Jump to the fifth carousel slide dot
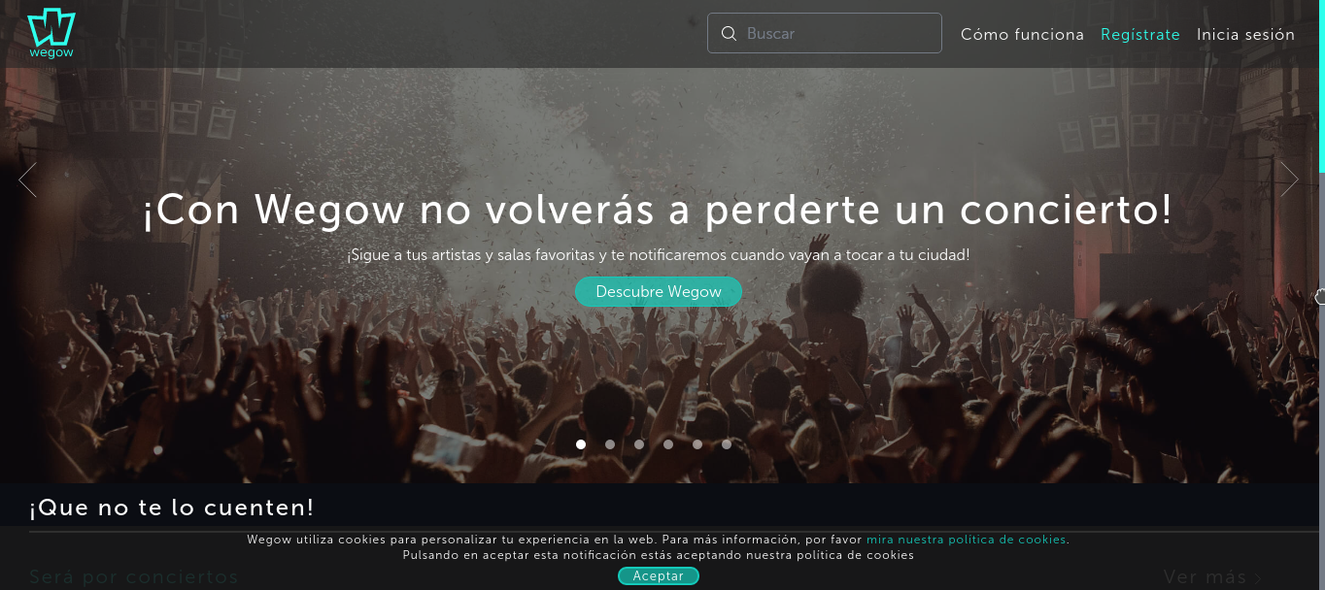The image size is (1325, 590). coord(697,444)
